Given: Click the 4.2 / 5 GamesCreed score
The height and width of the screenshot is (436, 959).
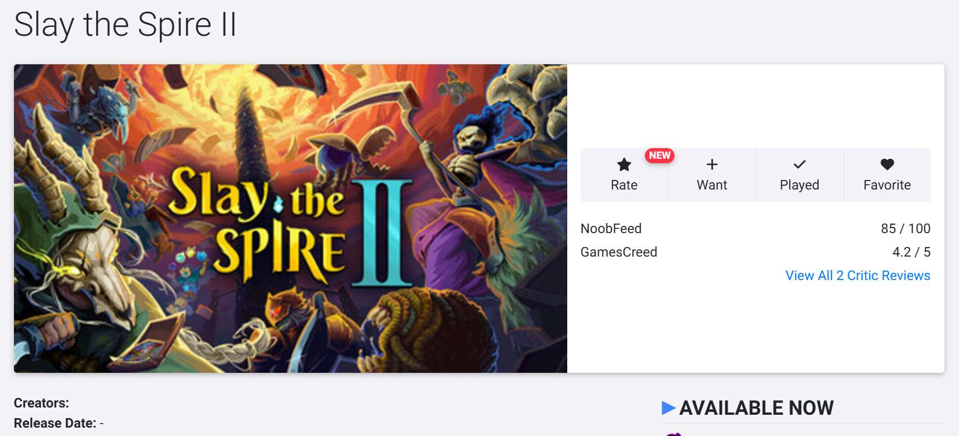Looking at the screenshot, I should coord(911,252).
